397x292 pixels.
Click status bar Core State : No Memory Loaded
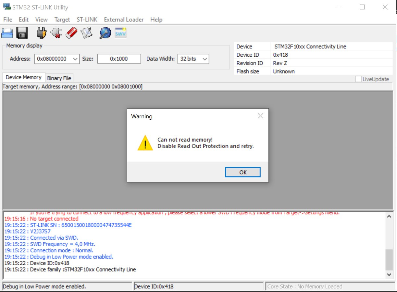pos(330,286)
